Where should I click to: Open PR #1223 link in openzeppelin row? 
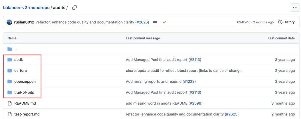pyautogui.click(x=189, y=82)
